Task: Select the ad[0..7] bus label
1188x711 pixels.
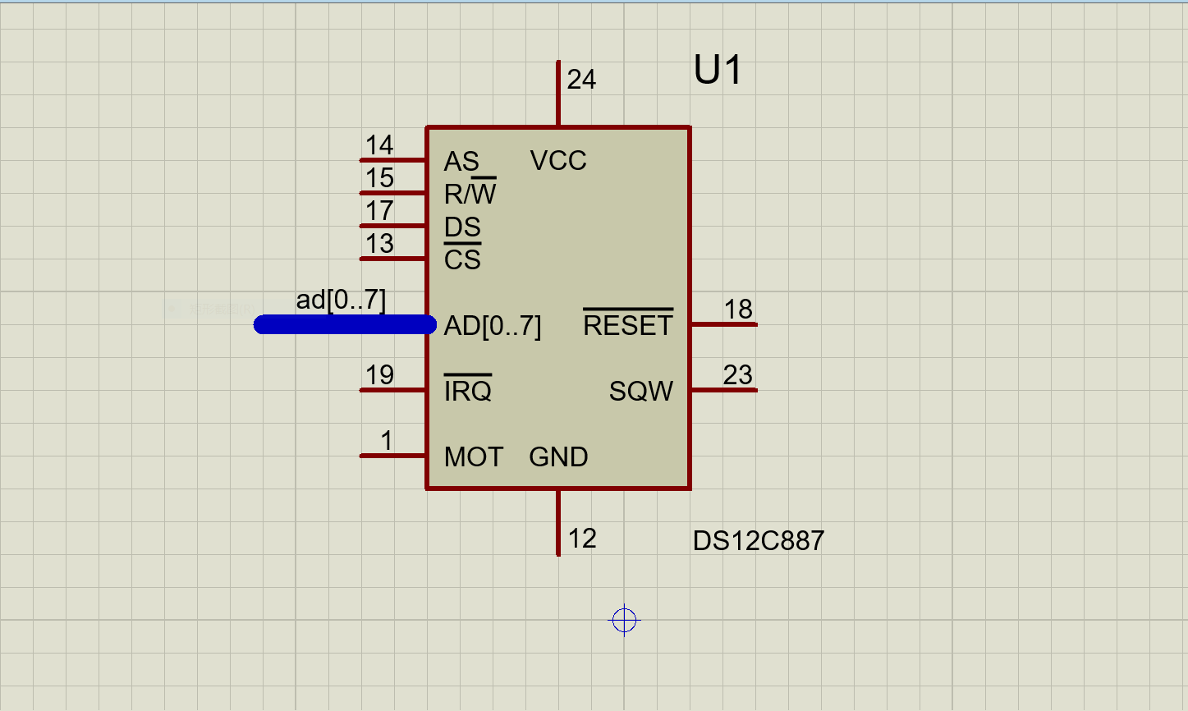Action: pos(341,300)
